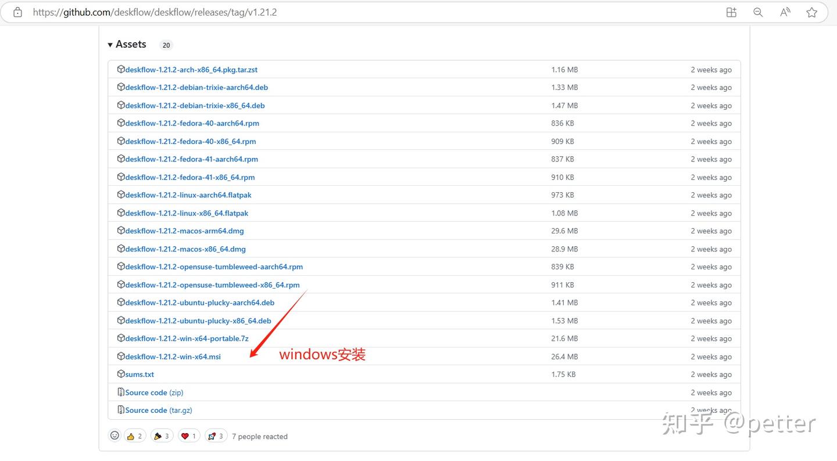Viewport: 837px width, 461px height.
Task: Click the browser apps/extensions icon
Action: tap(731, 12)
